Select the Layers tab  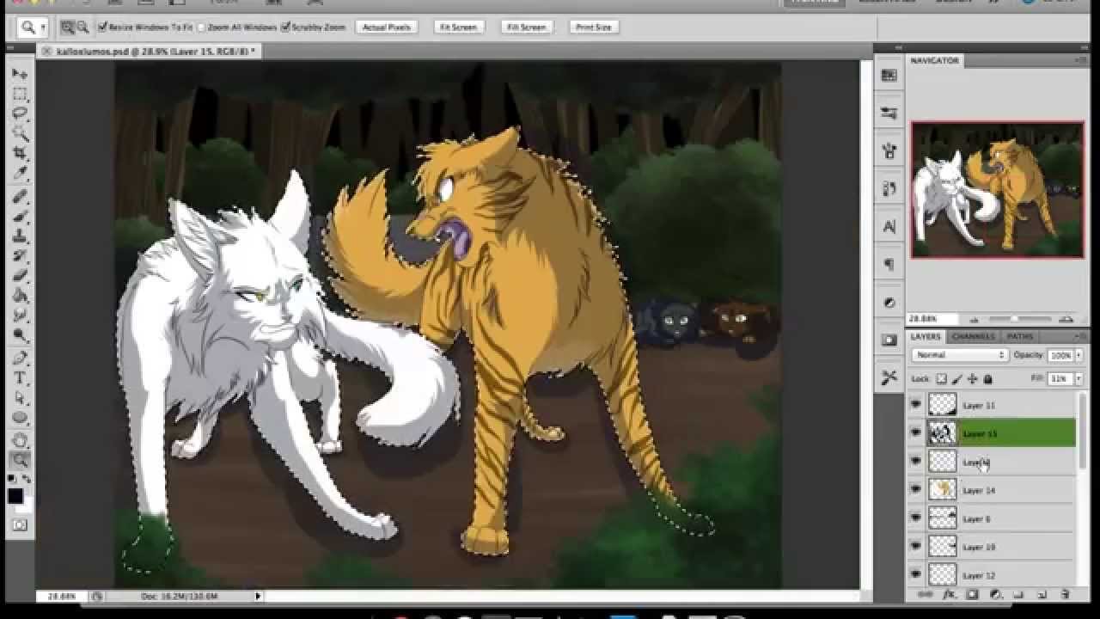[x=926, y=336]
